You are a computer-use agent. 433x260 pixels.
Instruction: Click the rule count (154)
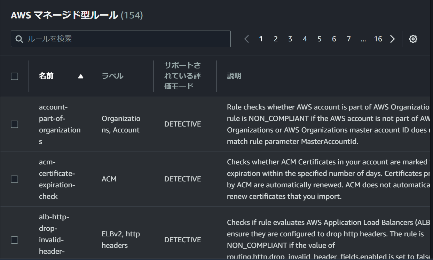[x=132, y=15]
